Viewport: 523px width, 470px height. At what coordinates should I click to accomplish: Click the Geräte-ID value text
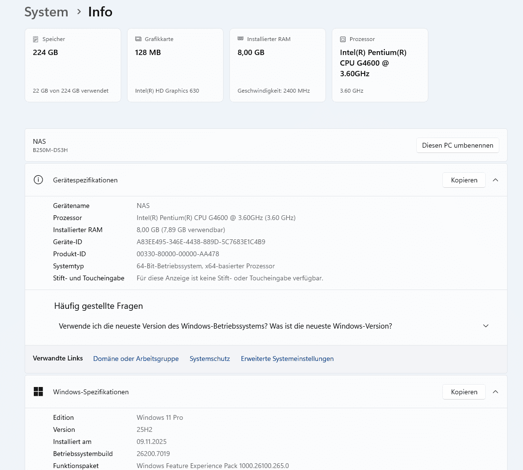click(x=200, y=242)
